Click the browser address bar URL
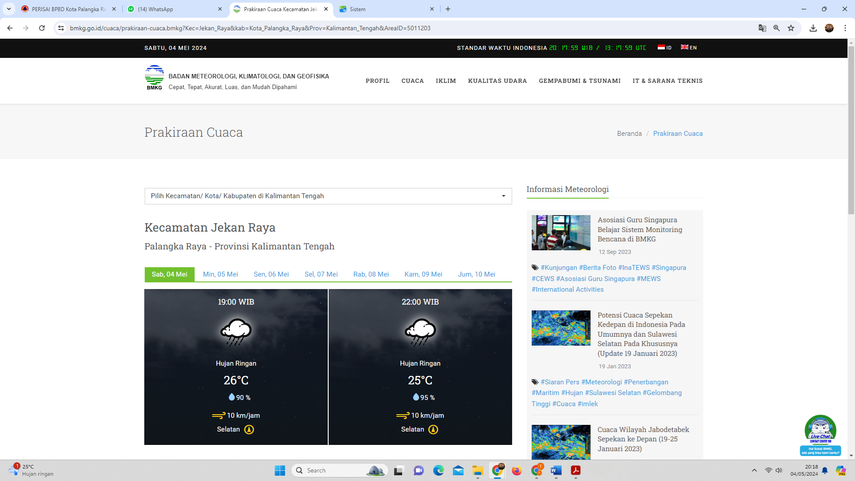Screen dimensions: 855x481 pos(250,28)
